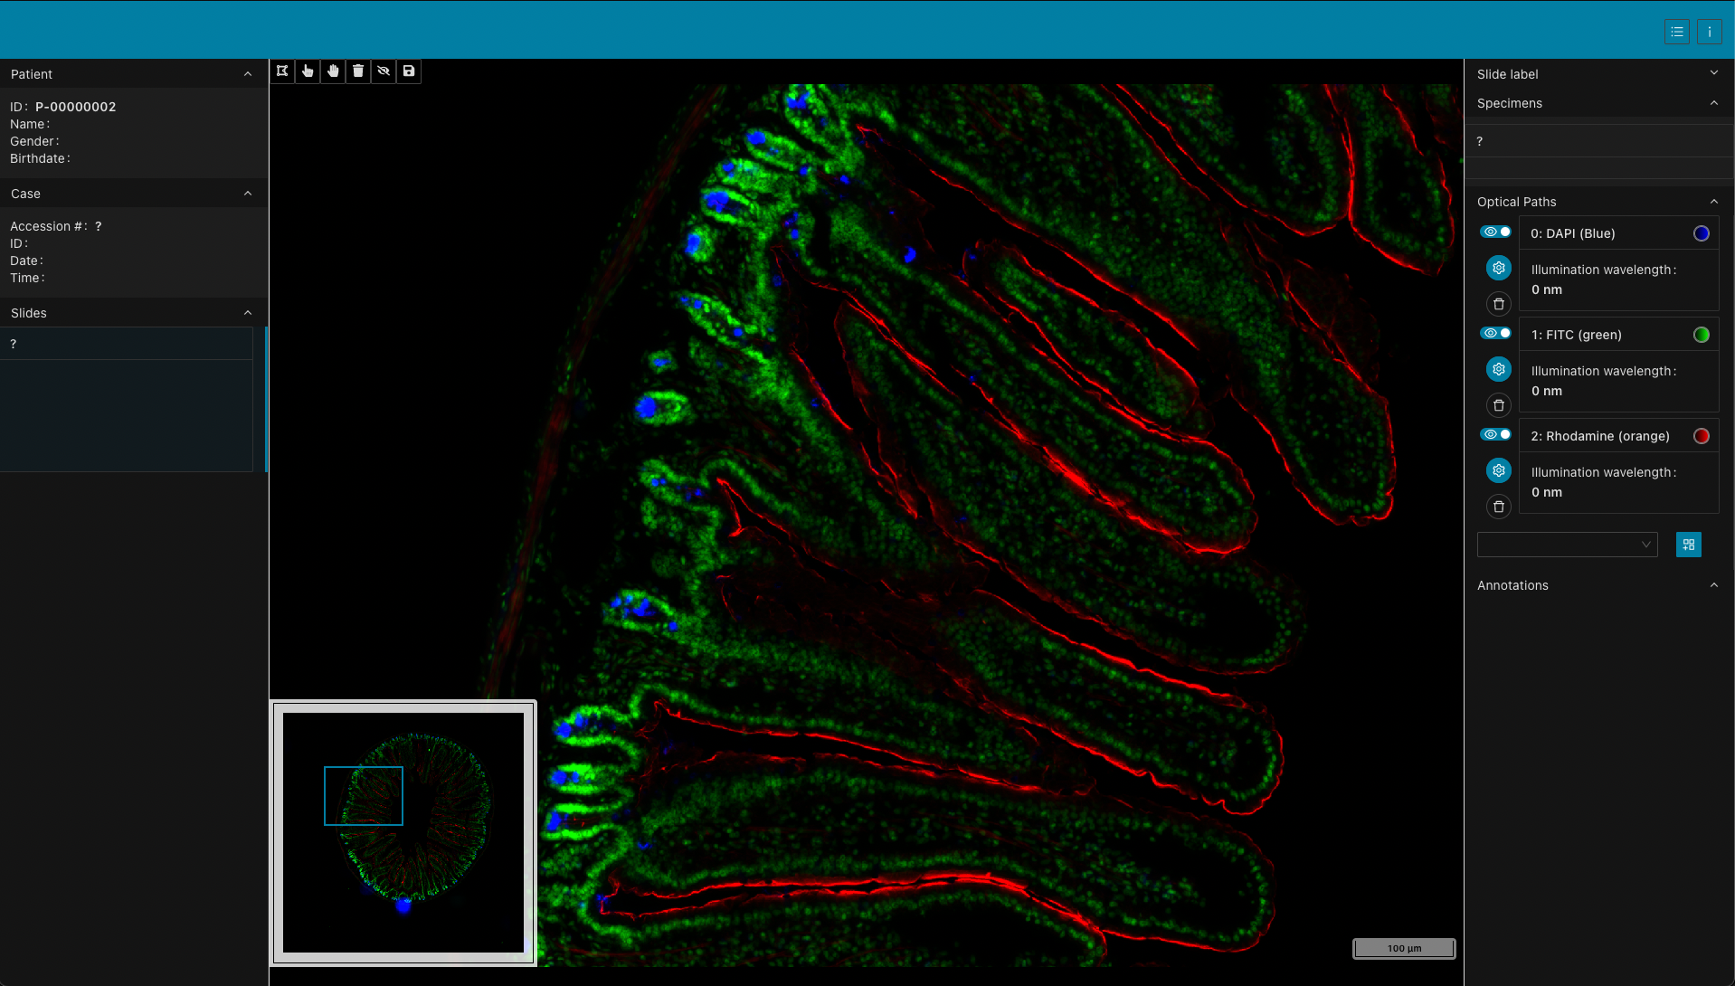Image resolution: width=1735 pixels, height=986 pixels.
Task: Collapse the Patient panel
Action: 248,74
